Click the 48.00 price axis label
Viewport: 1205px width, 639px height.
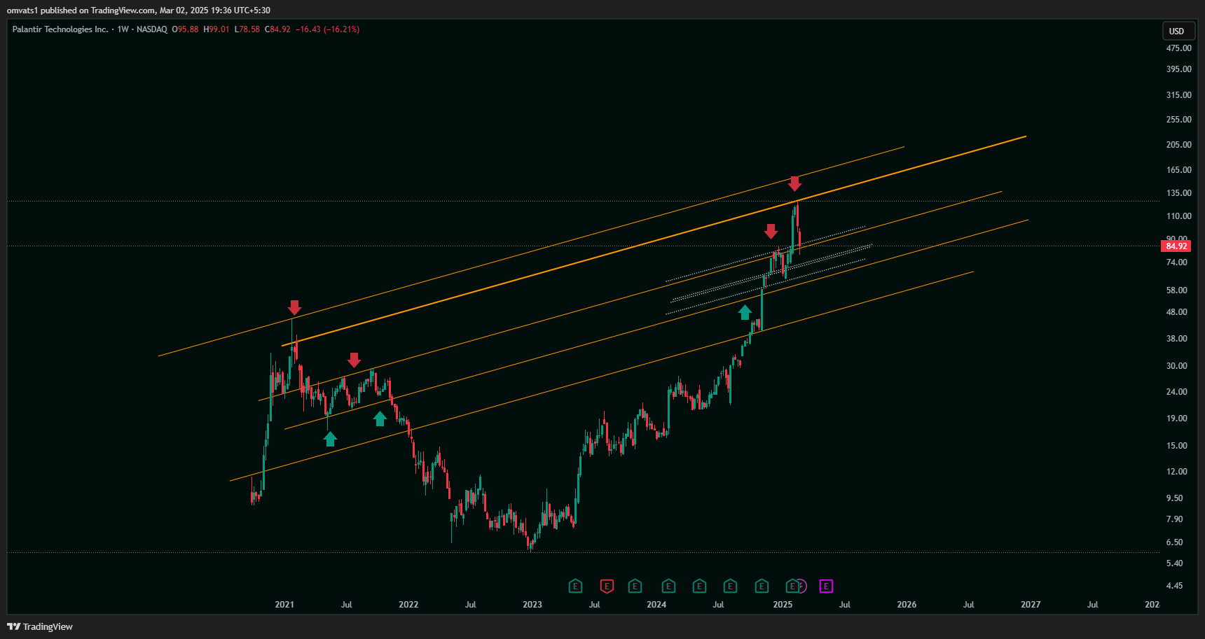pyautogui.click(x=1177, y=312)
